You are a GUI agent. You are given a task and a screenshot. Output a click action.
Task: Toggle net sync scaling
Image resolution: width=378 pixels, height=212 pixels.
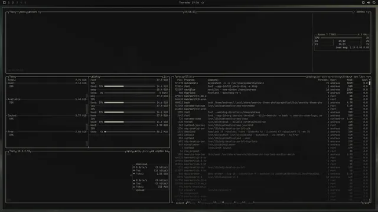(129, 151)
